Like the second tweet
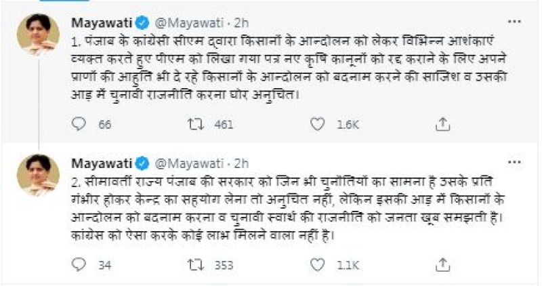Image resolution: width=542 pixels, height=286 pixels. (317, 264)
